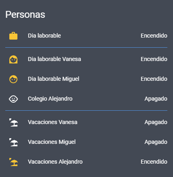Click beach umbrella icon beside Vacaciones Miguel
173x177 pixels.
click(13, 142)
